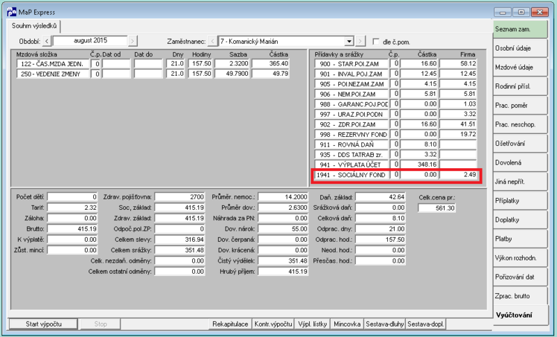The height and width of the screenshot is (337, 557).
Task: Open the Platby side tab
Action: coord(520,239)
